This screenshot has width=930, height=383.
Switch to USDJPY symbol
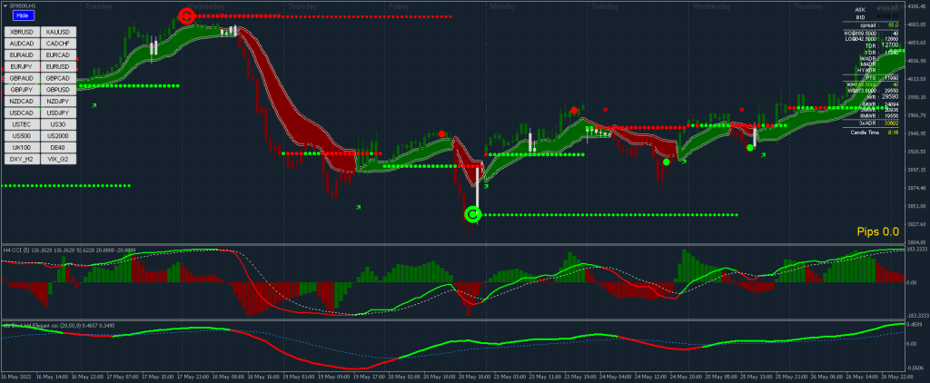(57, 113)
